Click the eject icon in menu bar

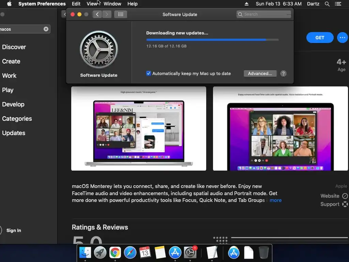click(x=246, y=4)
